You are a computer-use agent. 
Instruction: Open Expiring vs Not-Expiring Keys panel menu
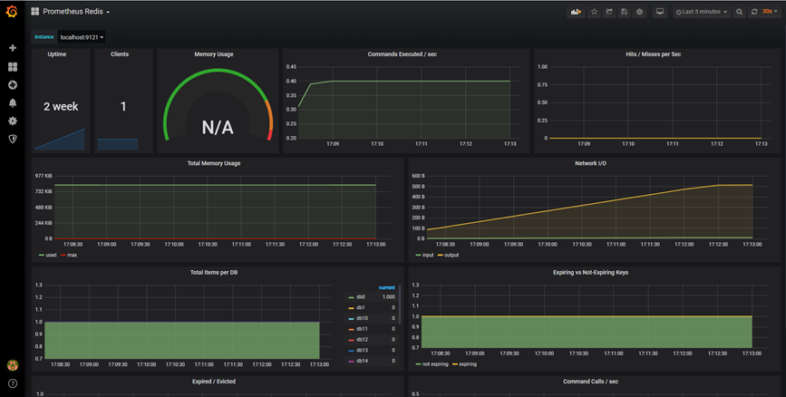click(590, 273)
